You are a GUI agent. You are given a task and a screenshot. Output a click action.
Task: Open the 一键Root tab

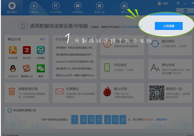coord(124,8)
